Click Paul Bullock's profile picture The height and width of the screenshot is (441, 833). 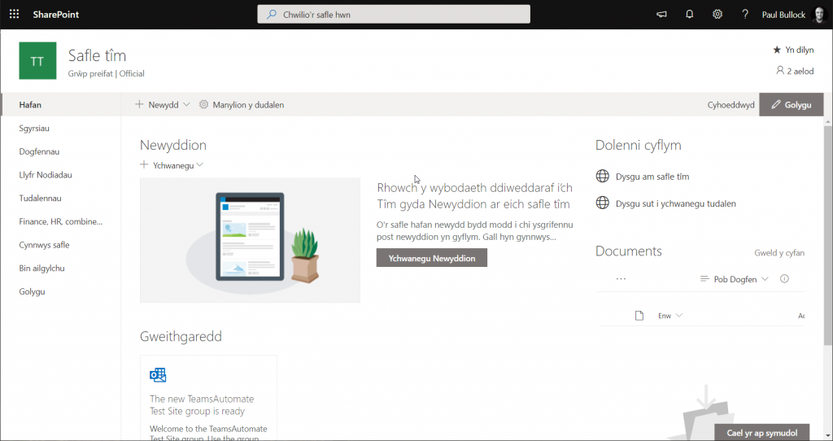[821, 15]
